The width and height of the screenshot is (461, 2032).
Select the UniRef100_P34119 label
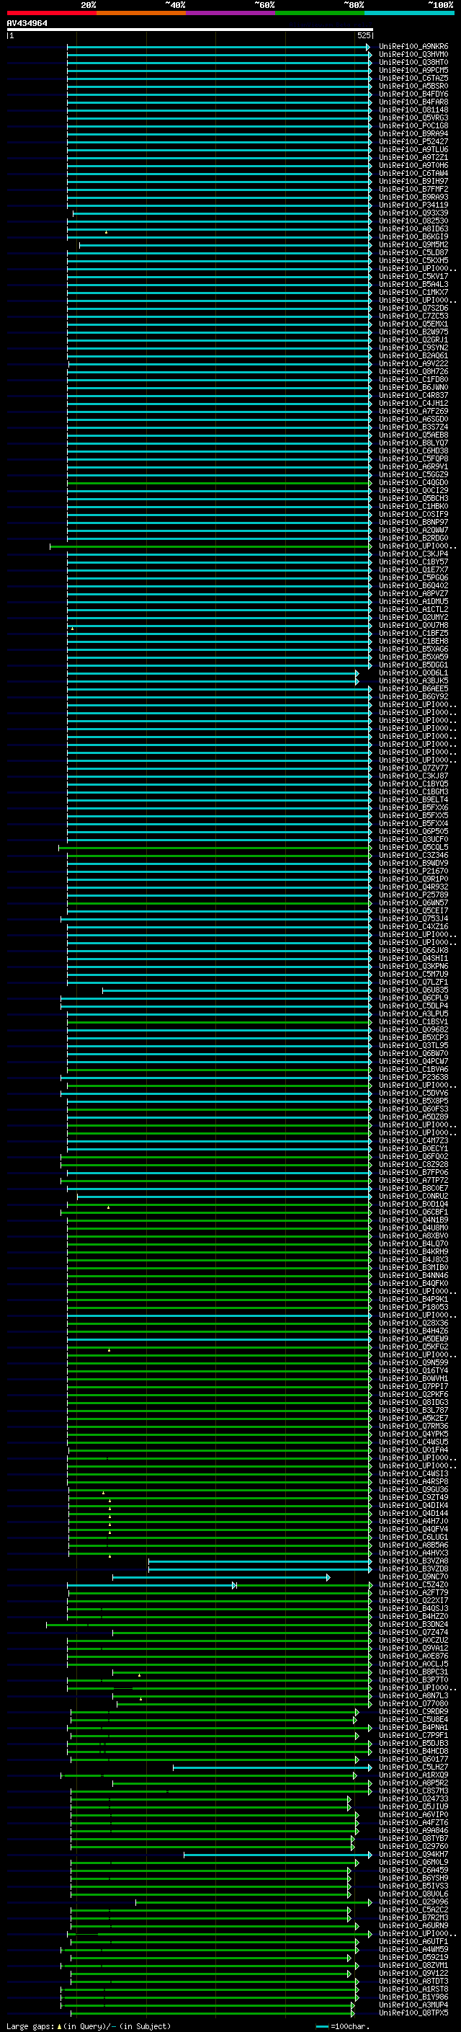[413, 205]
